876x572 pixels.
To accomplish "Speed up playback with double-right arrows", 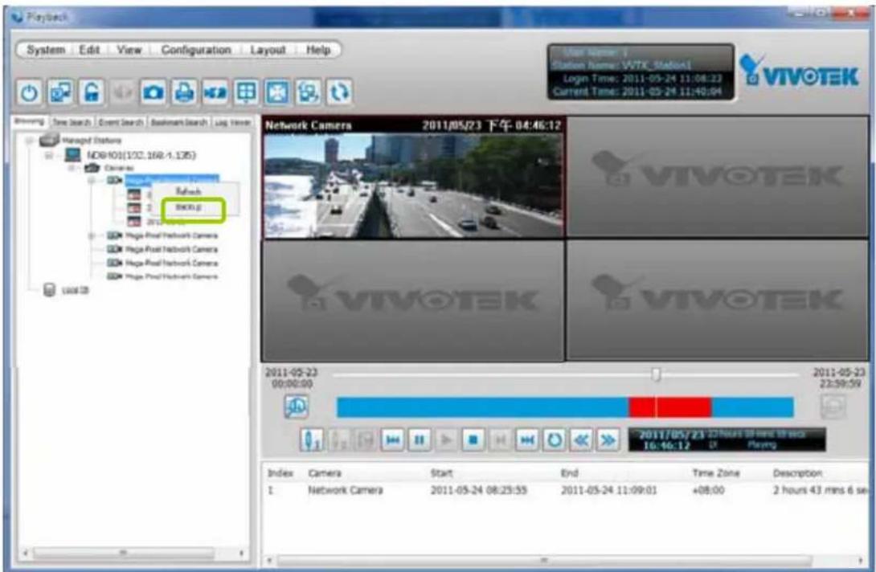I will (608, 440).
